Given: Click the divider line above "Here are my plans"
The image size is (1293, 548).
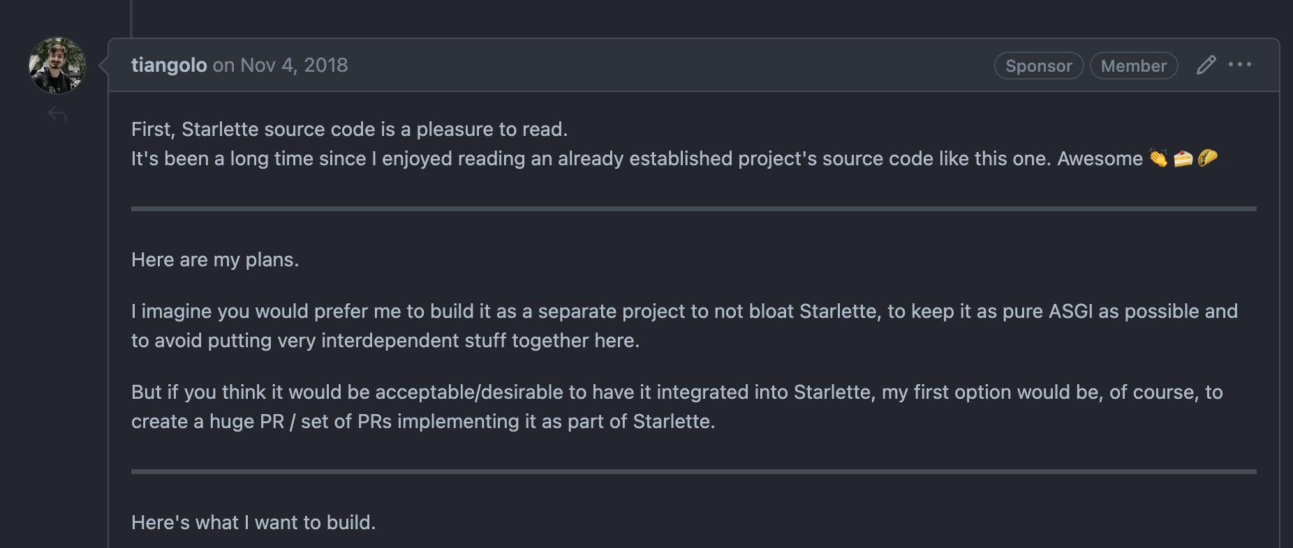Looking at the screenshot, I should (x=693, y=208).
